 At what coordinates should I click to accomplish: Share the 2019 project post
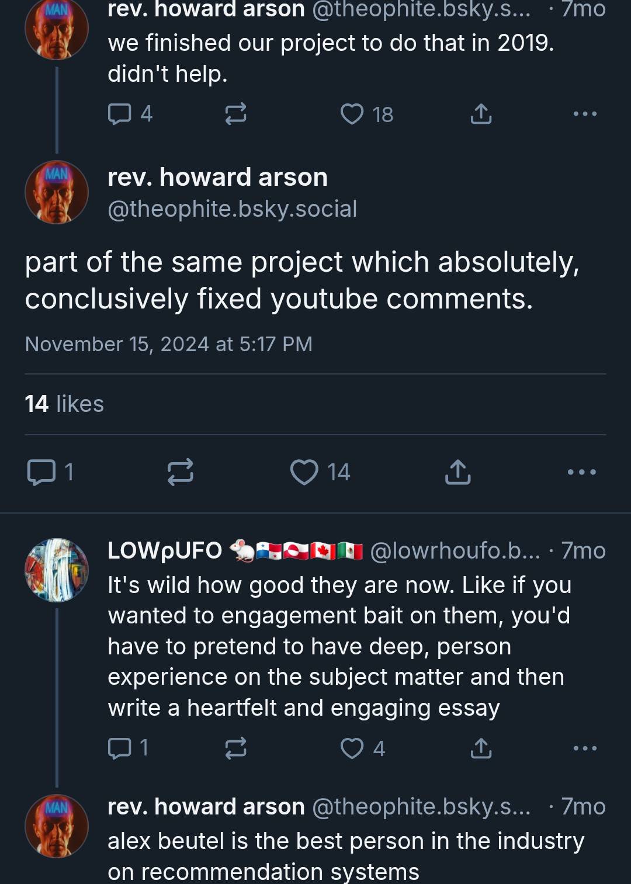(480, 114)
